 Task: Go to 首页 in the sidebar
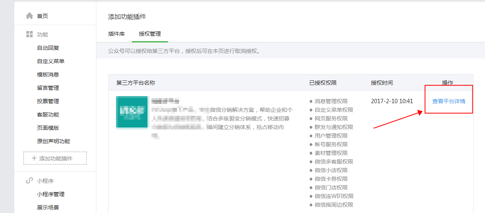[x=42, y=16]
